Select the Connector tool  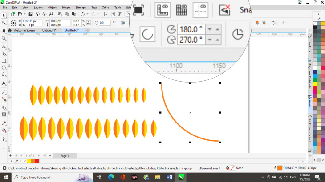4,99
